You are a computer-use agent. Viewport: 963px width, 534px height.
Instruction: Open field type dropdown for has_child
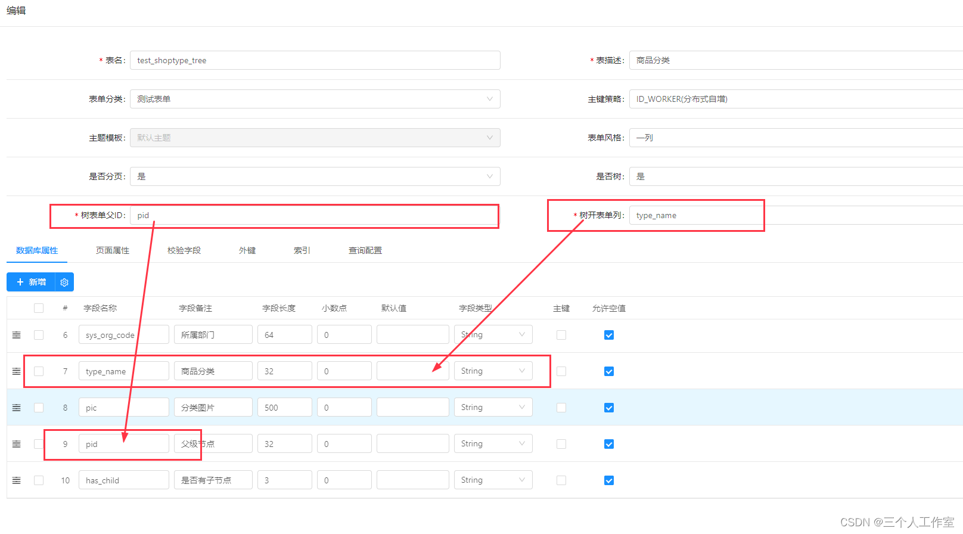click(x=493, y=480)
